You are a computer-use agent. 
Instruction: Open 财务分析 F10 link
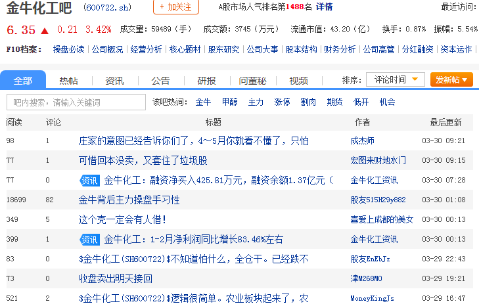point(340,49)
